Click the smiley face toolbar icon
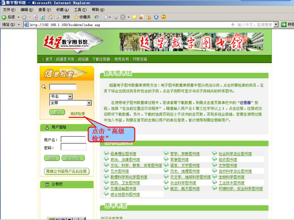Screen dimensions: 294x220 (x=163, y=17)
